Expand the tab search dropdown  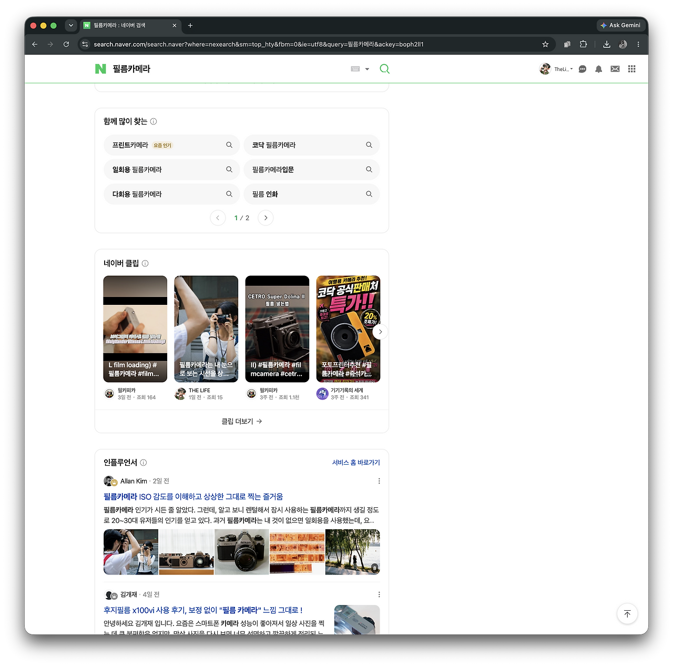(71, 25)
